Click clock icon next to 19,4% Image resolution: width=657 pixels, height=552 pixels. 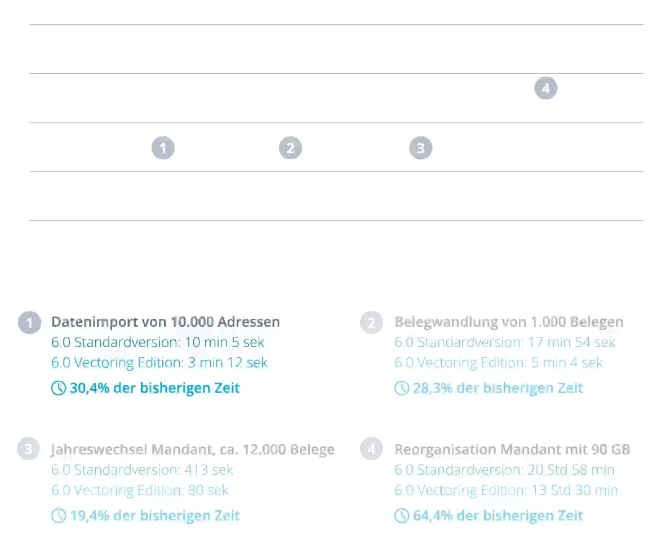point(59,515)
